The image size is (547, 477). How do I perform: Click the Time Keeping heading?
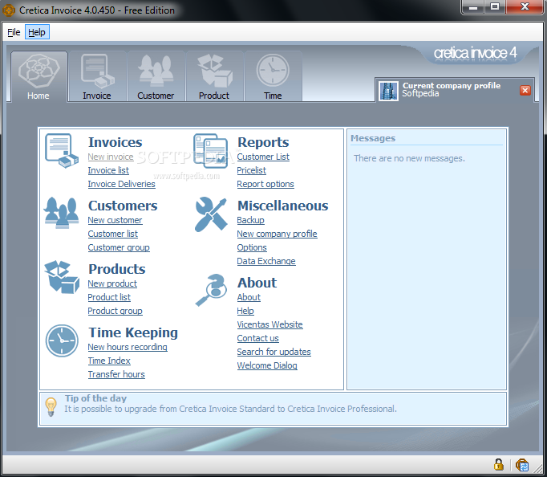[x=133, y=332]
